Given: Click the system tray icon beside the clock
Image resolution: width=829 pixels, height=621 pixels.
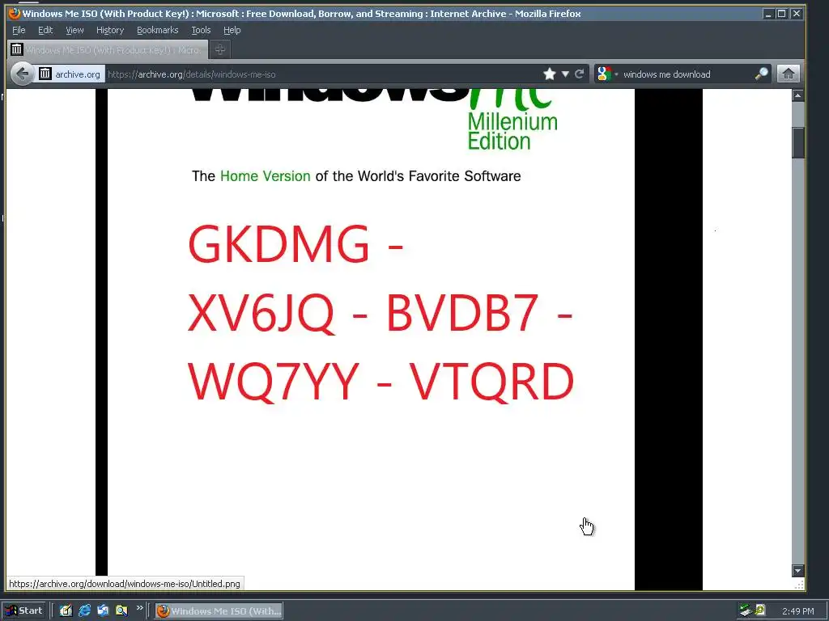Looking at the screenshot, I should pos(760,610).
